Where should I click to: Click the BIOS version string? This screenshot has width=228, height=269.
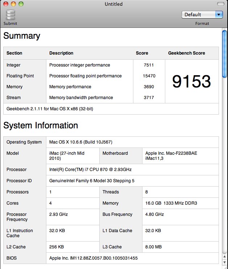click(x=94, y=258)
